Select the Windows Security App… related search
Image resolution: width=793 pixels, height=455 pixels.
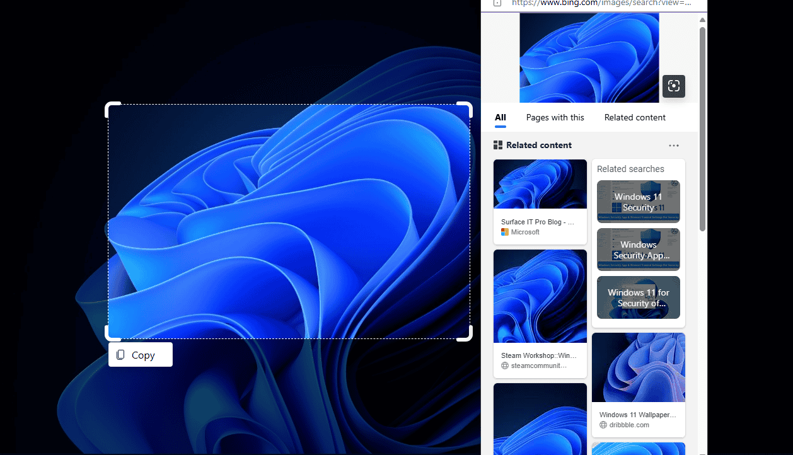click(639, 250)
